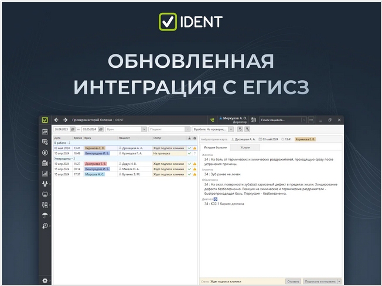This screenshot has width=382, height=286.
Task: Open the schedule calendar sidebar icon
Action: pyautogui.click(x=45, y=132)
